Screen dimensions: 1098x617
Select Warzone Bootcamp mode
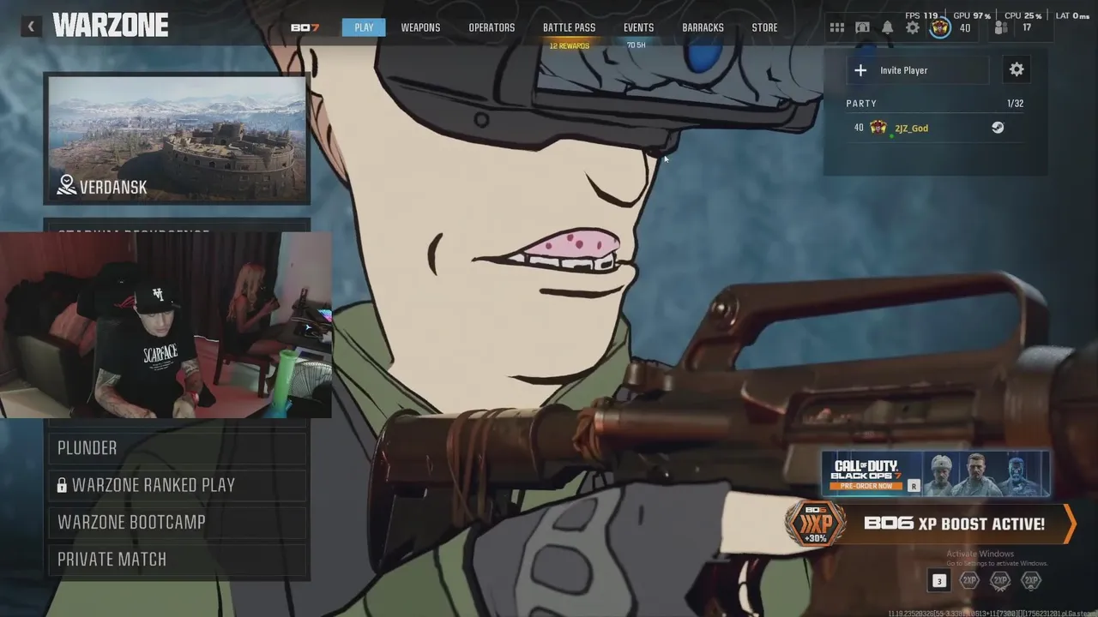(178, 522)
